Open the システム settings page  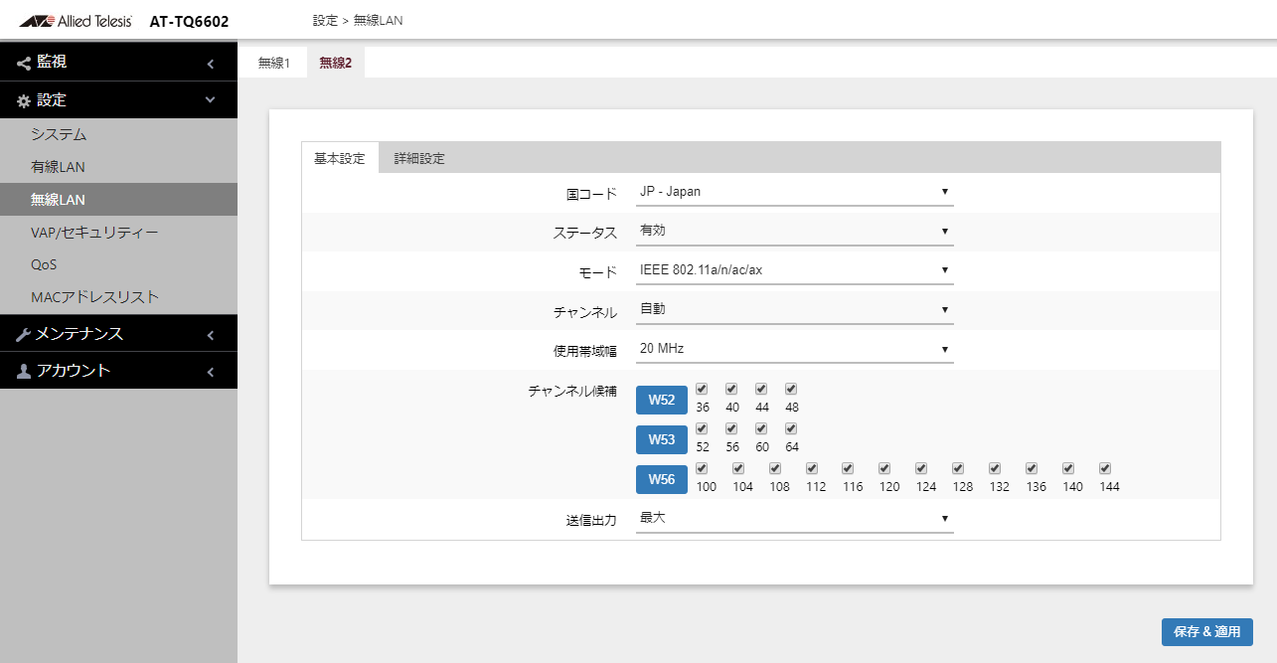(118, 134)
